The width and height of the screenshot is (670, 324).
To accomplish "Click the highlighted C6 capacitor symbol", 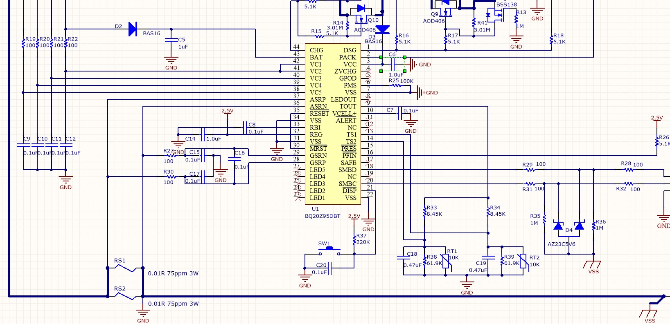I will [393, 64].
